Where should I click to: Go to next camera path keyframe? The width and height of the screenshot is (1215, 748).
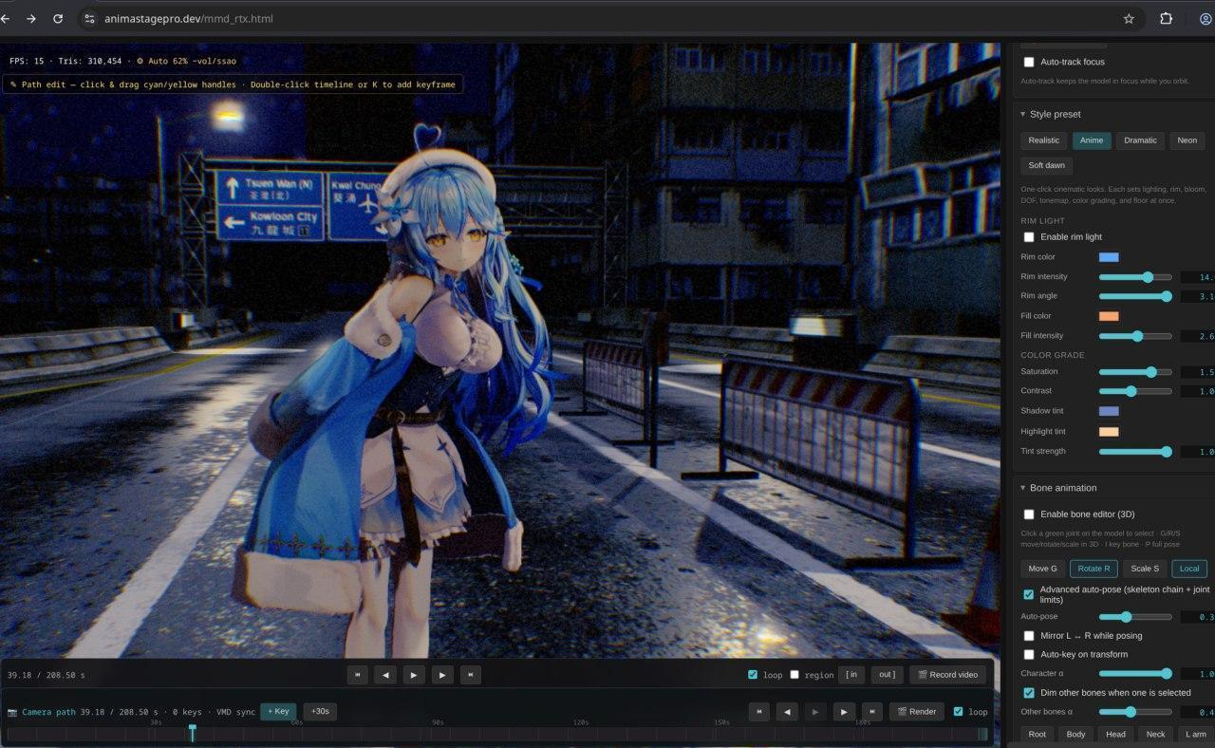point(844,711)
